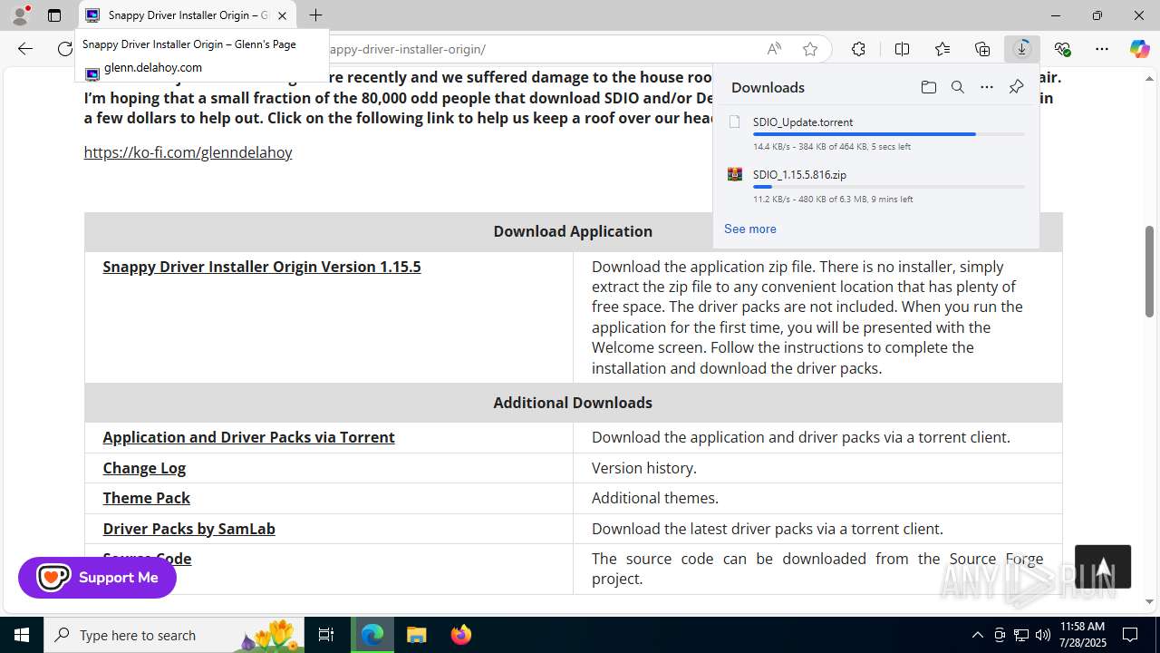1160x653 pixels.
Task: Select the SDIO_Update.torrent download entry
Action: 875,133
